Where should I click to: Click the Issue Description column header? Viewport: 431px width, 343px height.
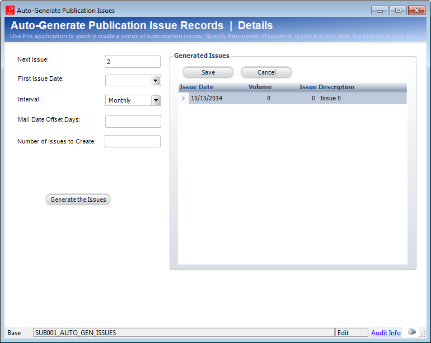click(x=326, y=87)
